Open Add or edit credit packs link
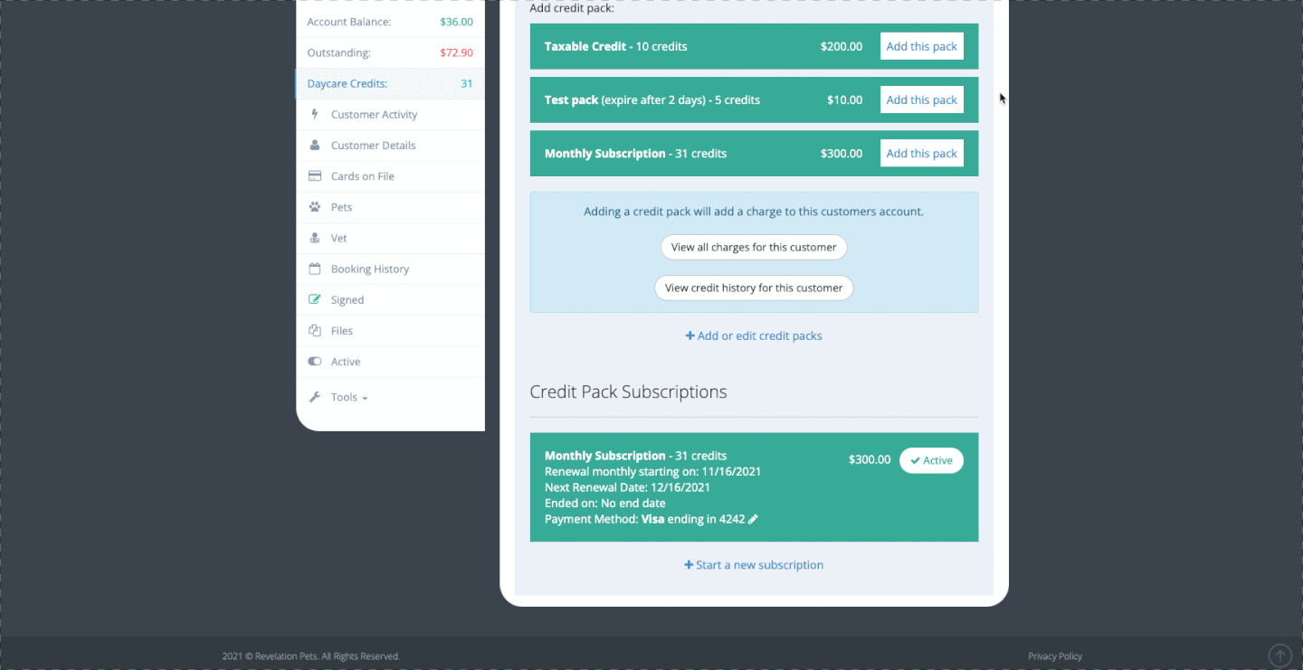This screenshot has width=1303, height=670. (754, 335)
